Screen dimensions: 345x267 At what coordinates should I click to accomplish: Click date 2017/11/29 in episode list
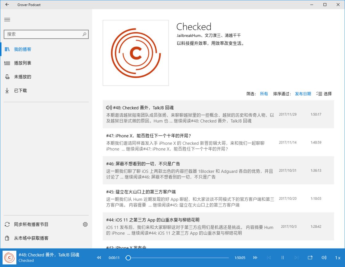point(288,114)
